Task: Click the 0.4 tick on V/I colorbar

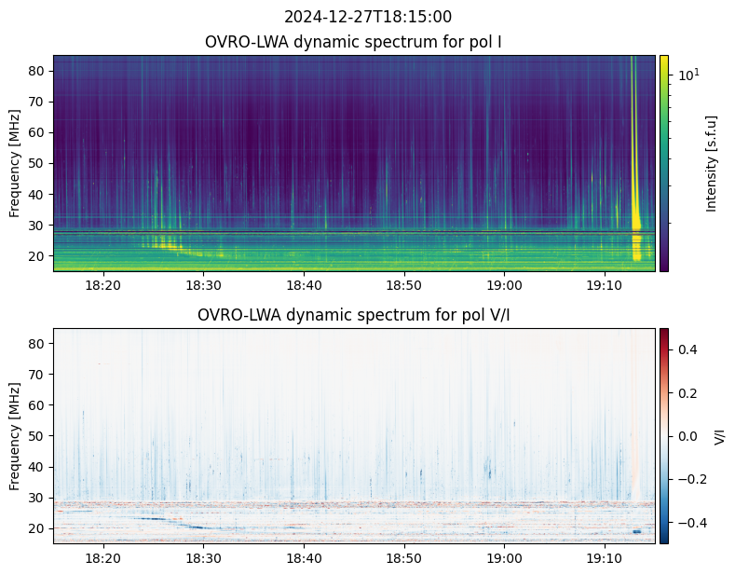Action: click(x=687, y=349)
